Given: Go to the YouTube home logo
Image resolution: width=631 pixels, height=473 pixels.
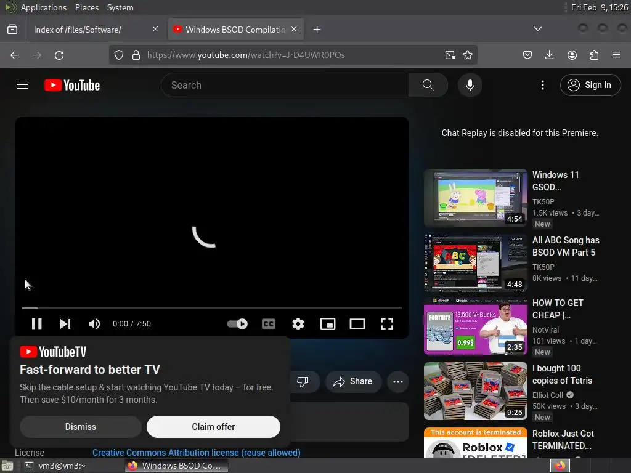Looking at the screenshot, I should point(72,85).
